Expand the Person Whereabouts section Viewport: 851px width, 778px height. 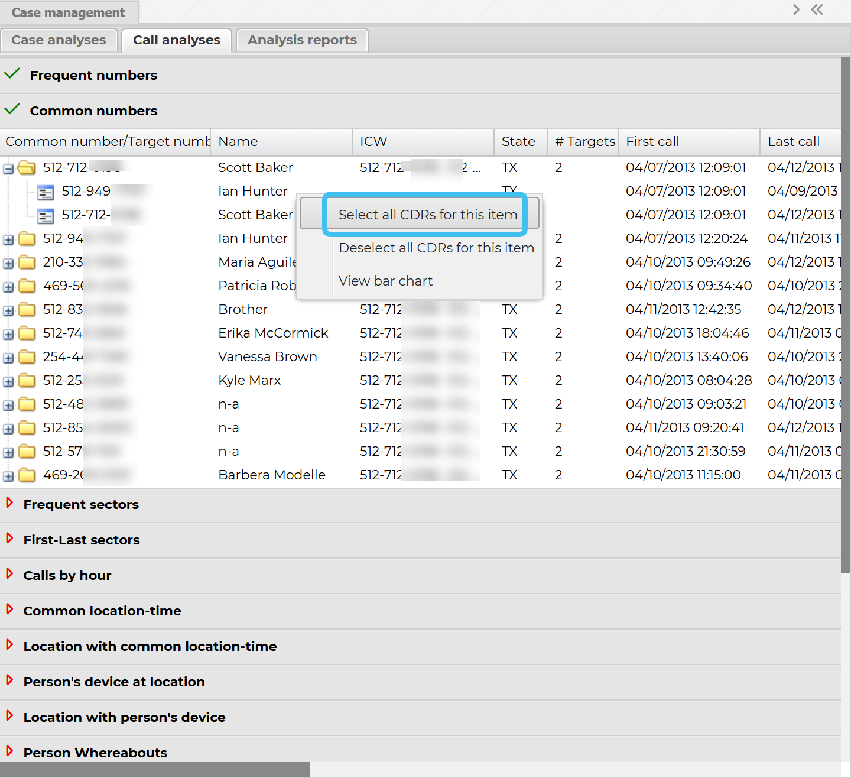9,752
